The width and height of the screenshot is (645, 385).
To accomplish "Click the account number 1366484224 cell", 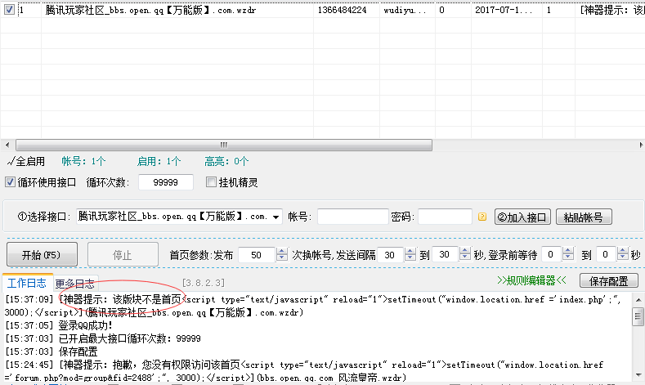I will (x=347, y=10).
